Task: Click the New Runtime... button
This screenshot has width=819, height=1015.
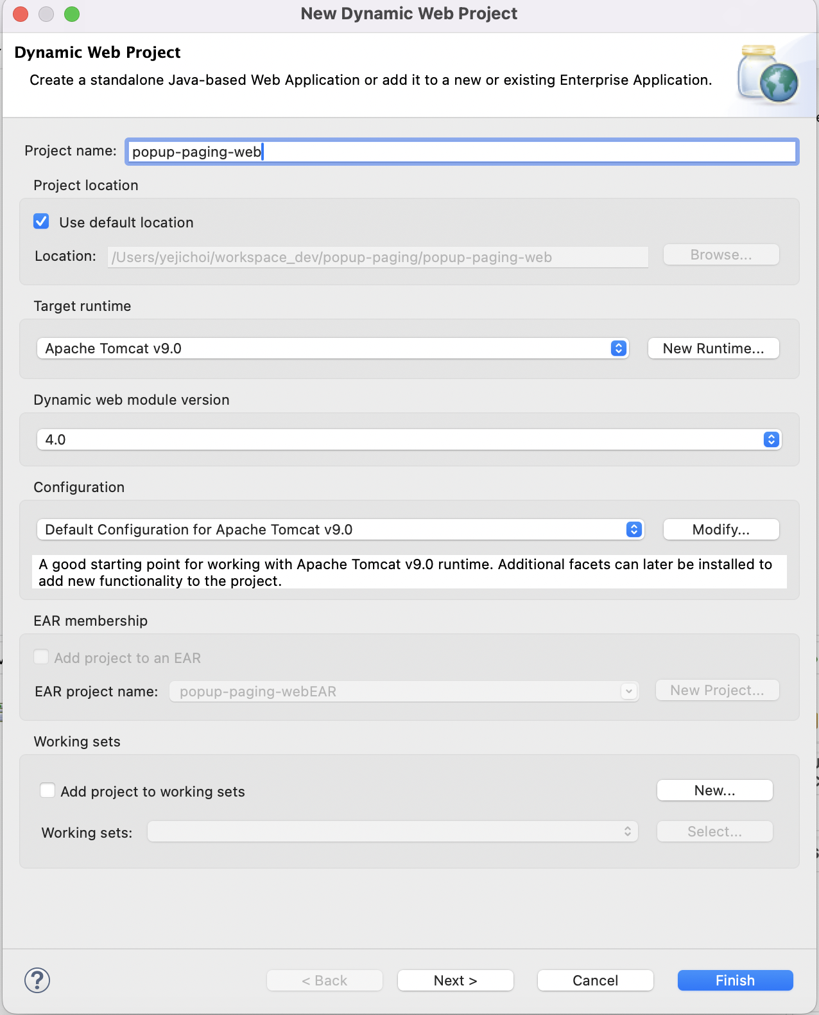Action: [x=714, y=348]
